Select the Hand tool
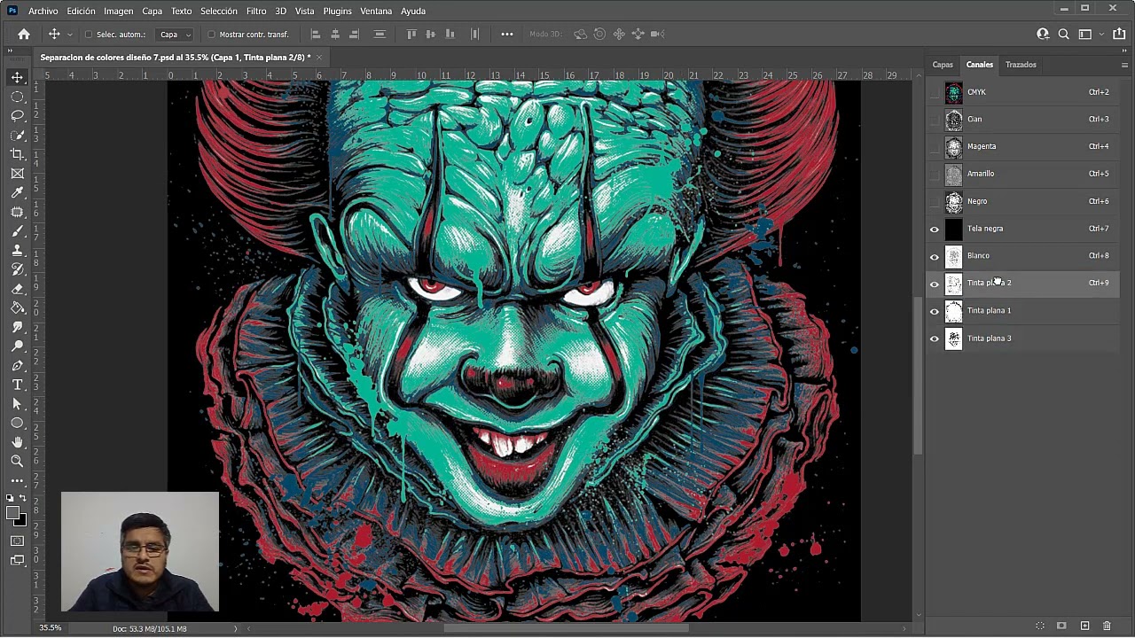The width and height of the screenshot is (1135, 638). pyautogui.click(x=17, y=442)
